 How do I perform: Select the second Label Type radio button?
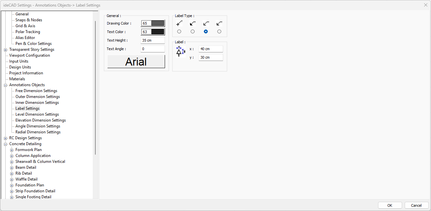(x=193, y=31)
